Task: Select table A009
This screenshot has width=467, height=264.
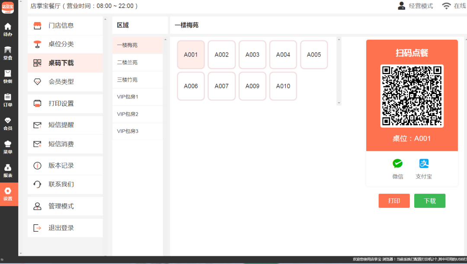Action: point(252,86)
